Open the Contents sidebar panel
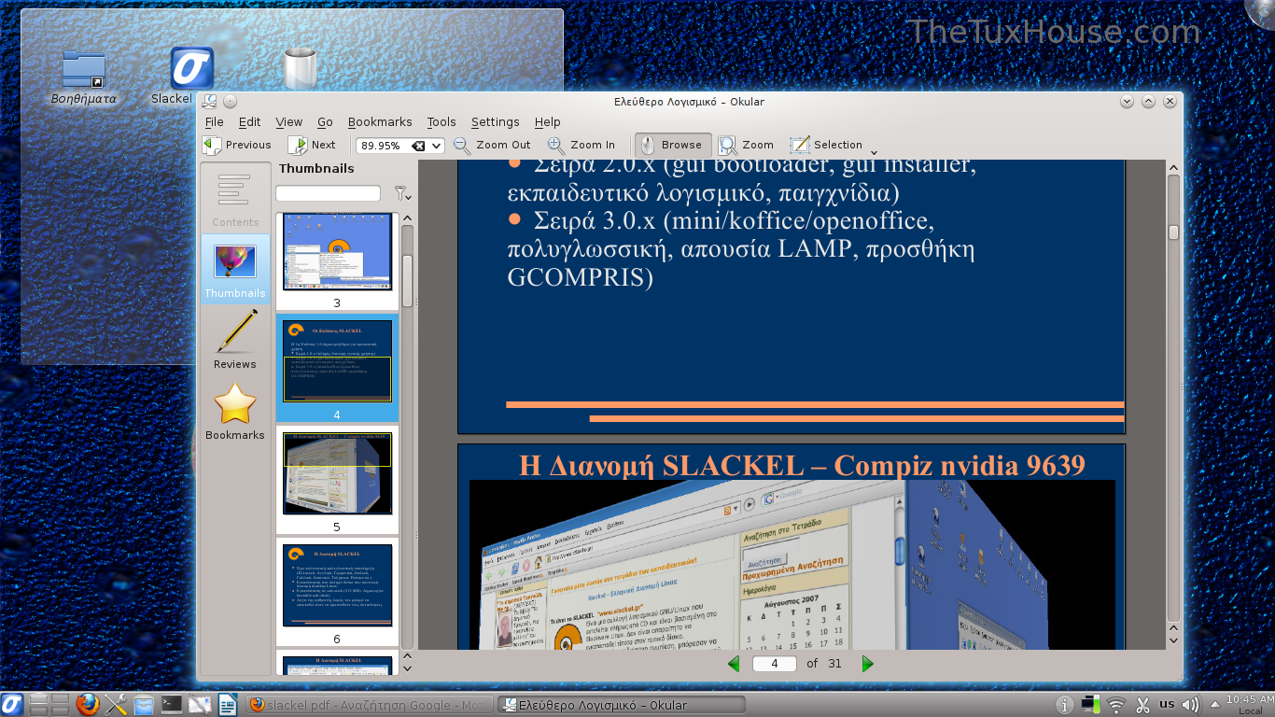The image size is (1275, 717). click(235, 198)
